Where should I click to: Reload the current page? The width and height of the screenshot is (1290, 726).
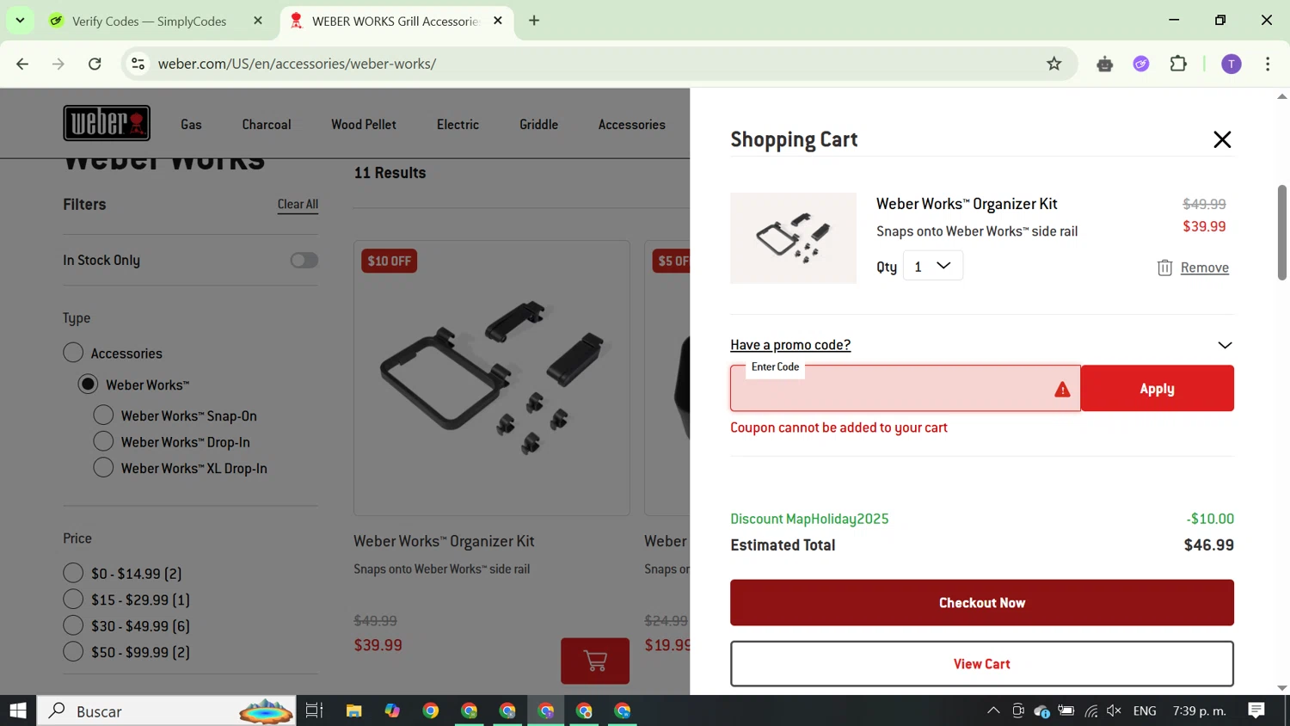point(95,64)
